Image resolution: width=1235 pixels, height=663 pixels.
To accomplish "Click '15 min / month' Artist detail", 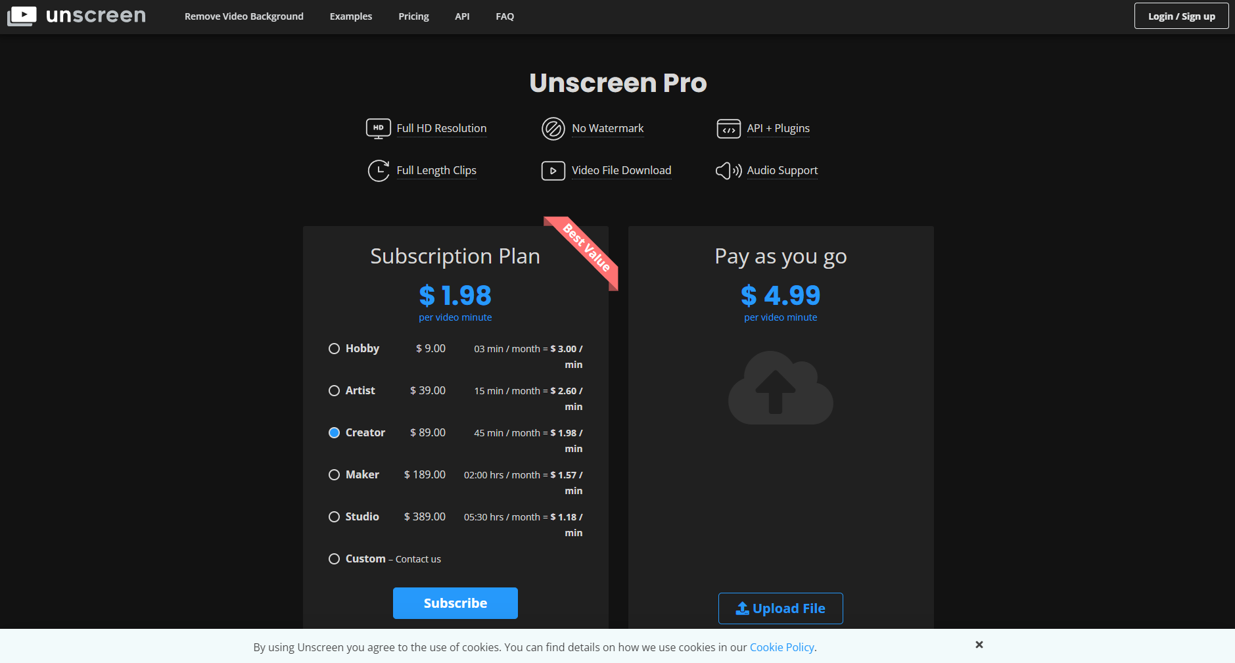I will click(507, 391).
